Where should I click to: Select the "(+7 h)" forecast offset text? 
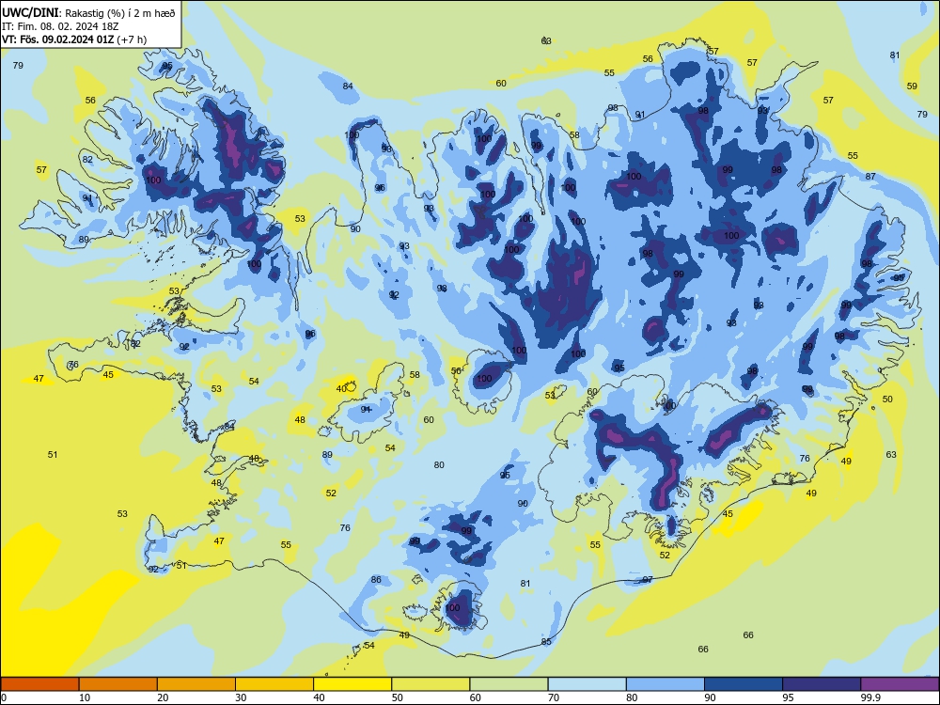[132, 39]
